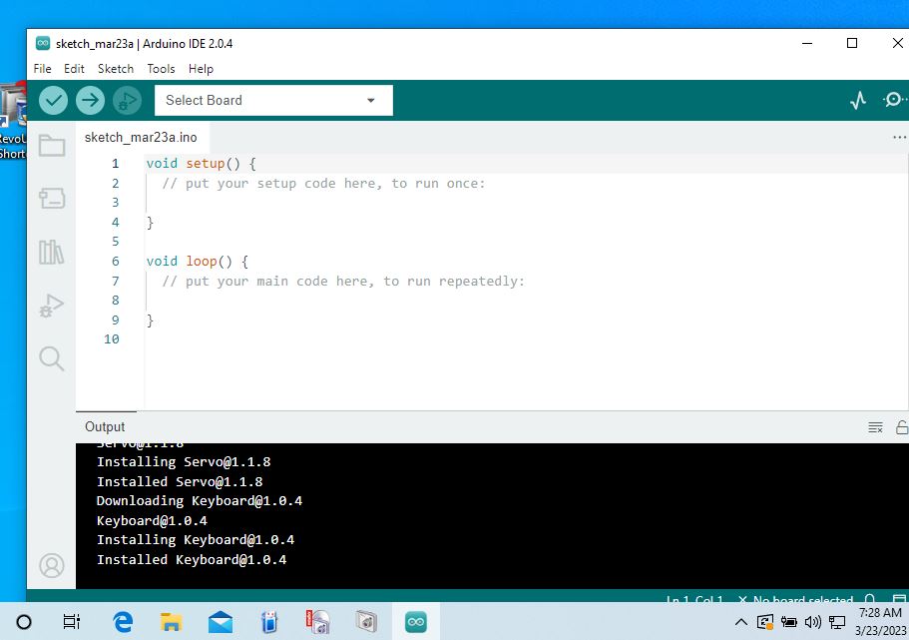
Task: Open Task View on the taskbar
Action: click(x=71, y=622)
